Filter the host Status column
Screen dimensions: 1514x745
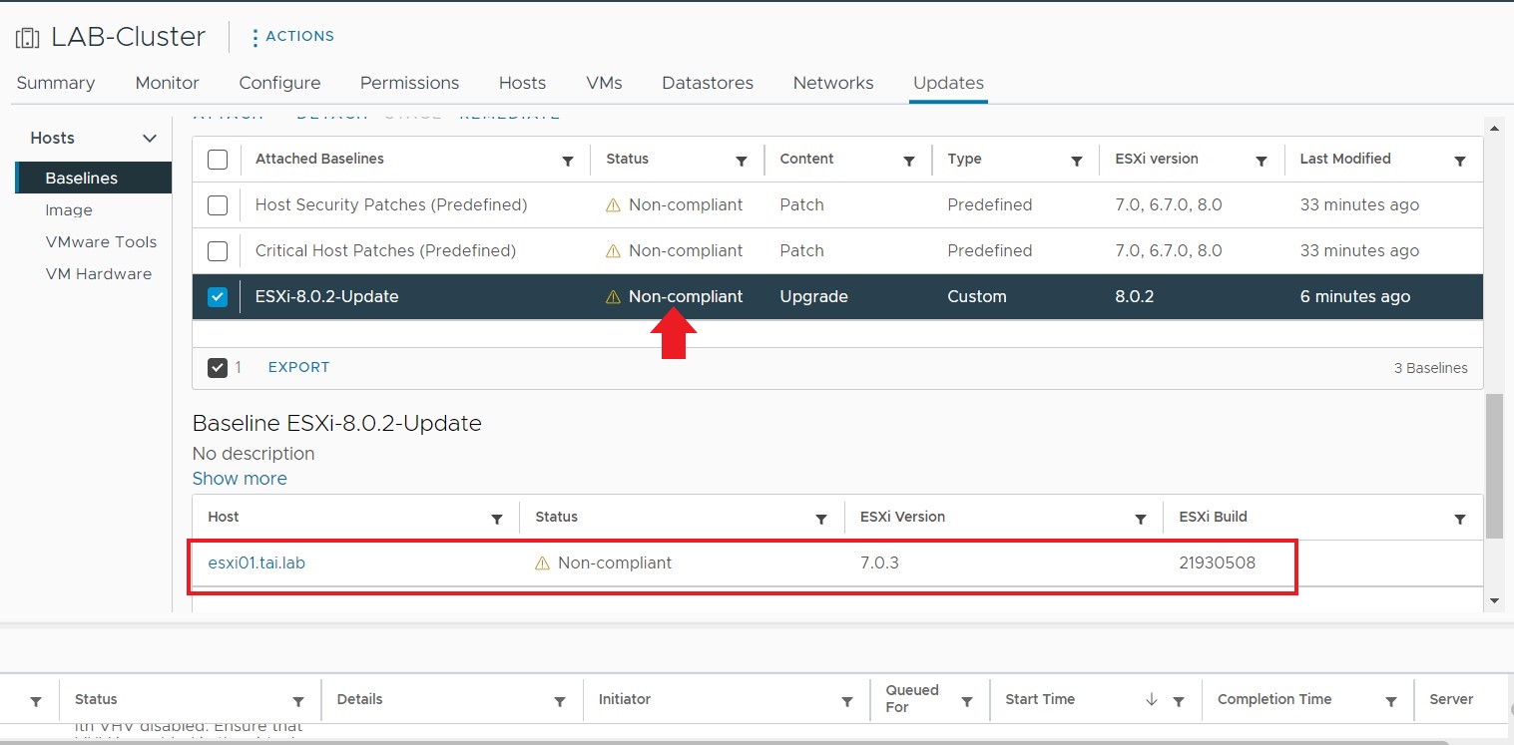(x=821, y=519)
